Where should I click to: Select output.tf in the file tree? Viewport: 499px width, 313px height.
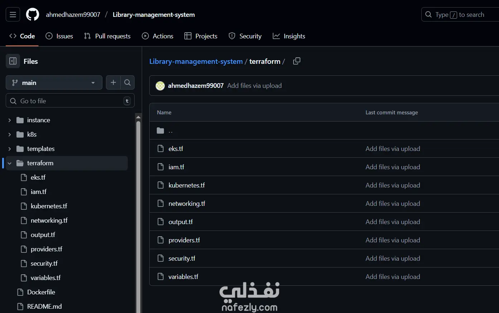coord(43,235)
